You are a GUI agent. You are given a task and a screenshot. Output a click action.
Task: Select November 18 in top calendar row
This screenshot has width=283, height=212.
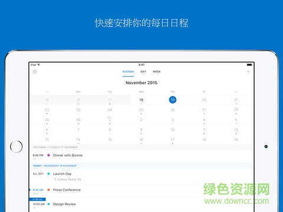[141, 100]
